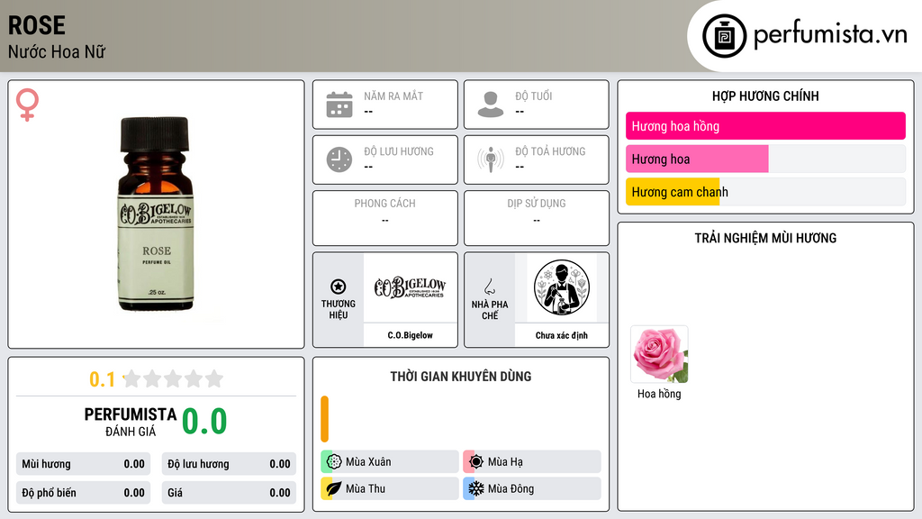Click the person icon beside Độ tuổi
The image size is (922, 519).
(491, 105)
